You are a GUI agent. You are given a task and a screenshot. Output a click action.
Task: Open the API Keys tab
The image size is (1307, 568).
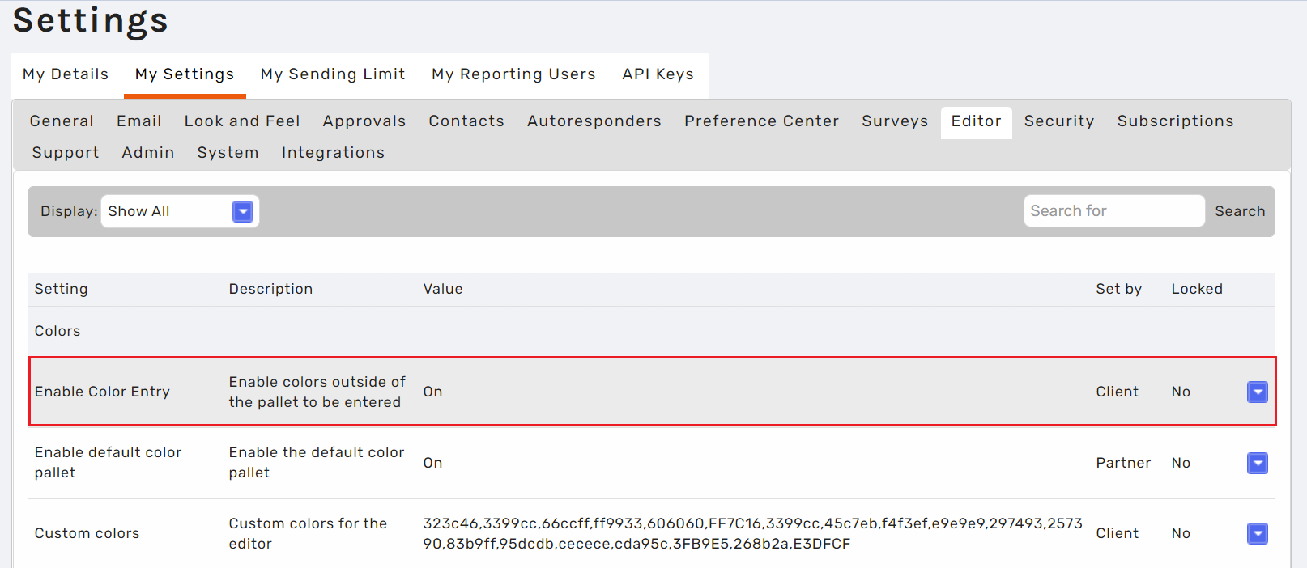pyautogui.click(x=658, y=74)
